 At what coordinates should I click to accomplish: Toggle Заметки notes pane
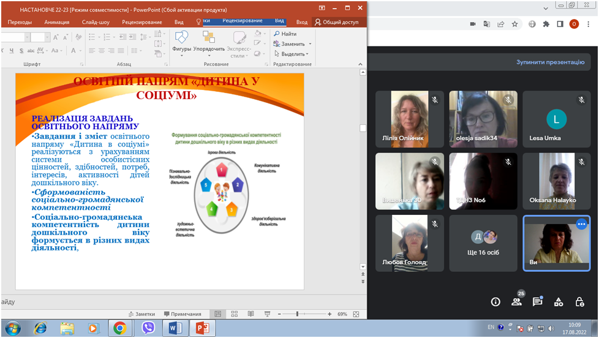click(141, 314)
